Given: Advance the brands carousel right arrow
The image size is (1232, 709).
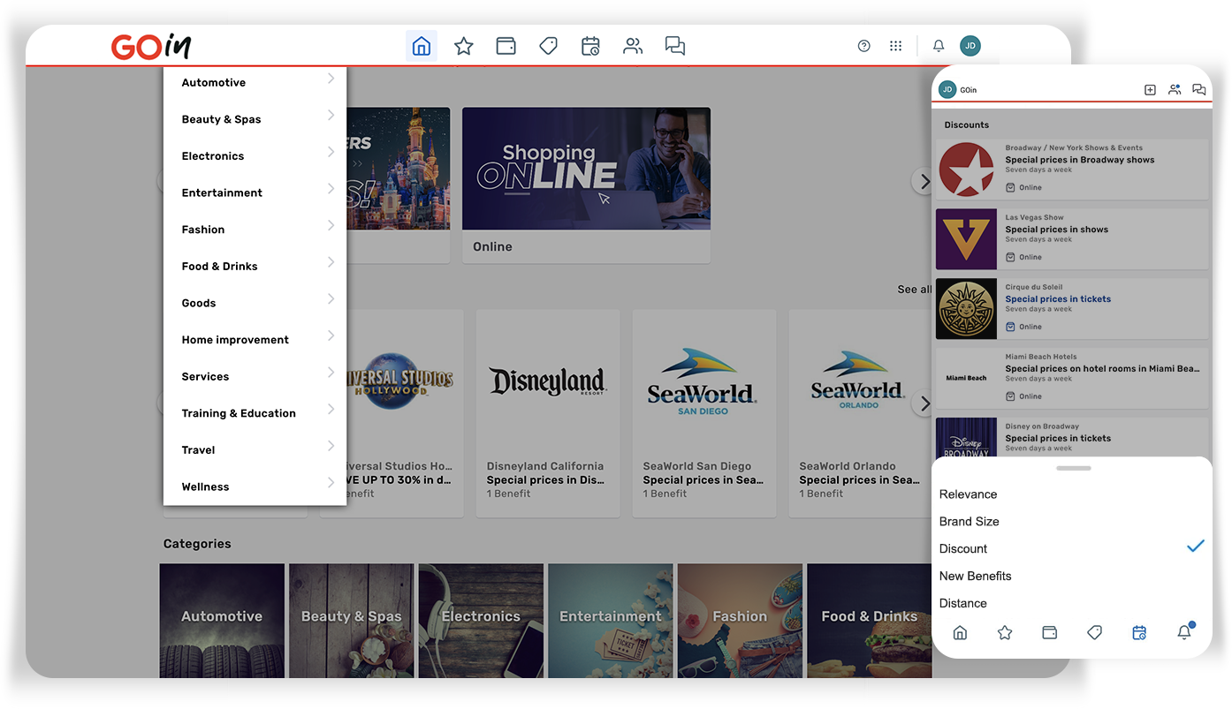Looking at the screenshot, I should [x=924, y=404].
